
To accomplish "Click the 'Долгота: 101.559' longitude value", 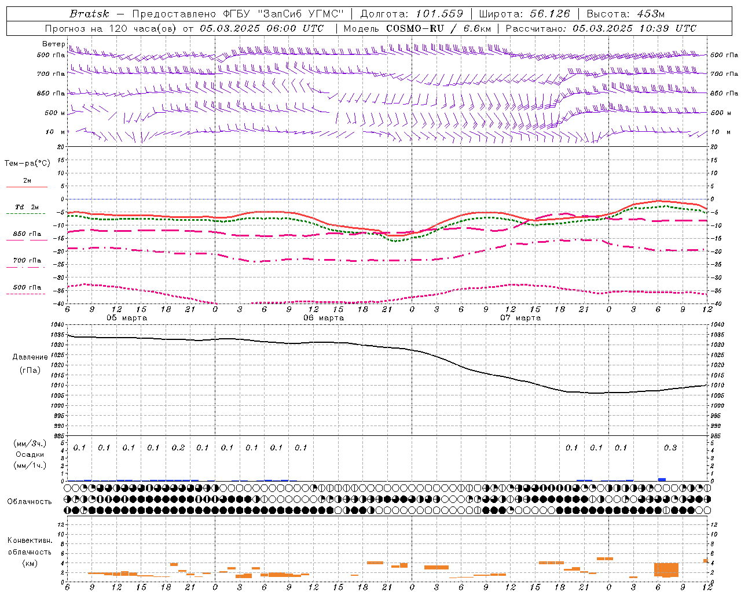I will coord(412,14).
